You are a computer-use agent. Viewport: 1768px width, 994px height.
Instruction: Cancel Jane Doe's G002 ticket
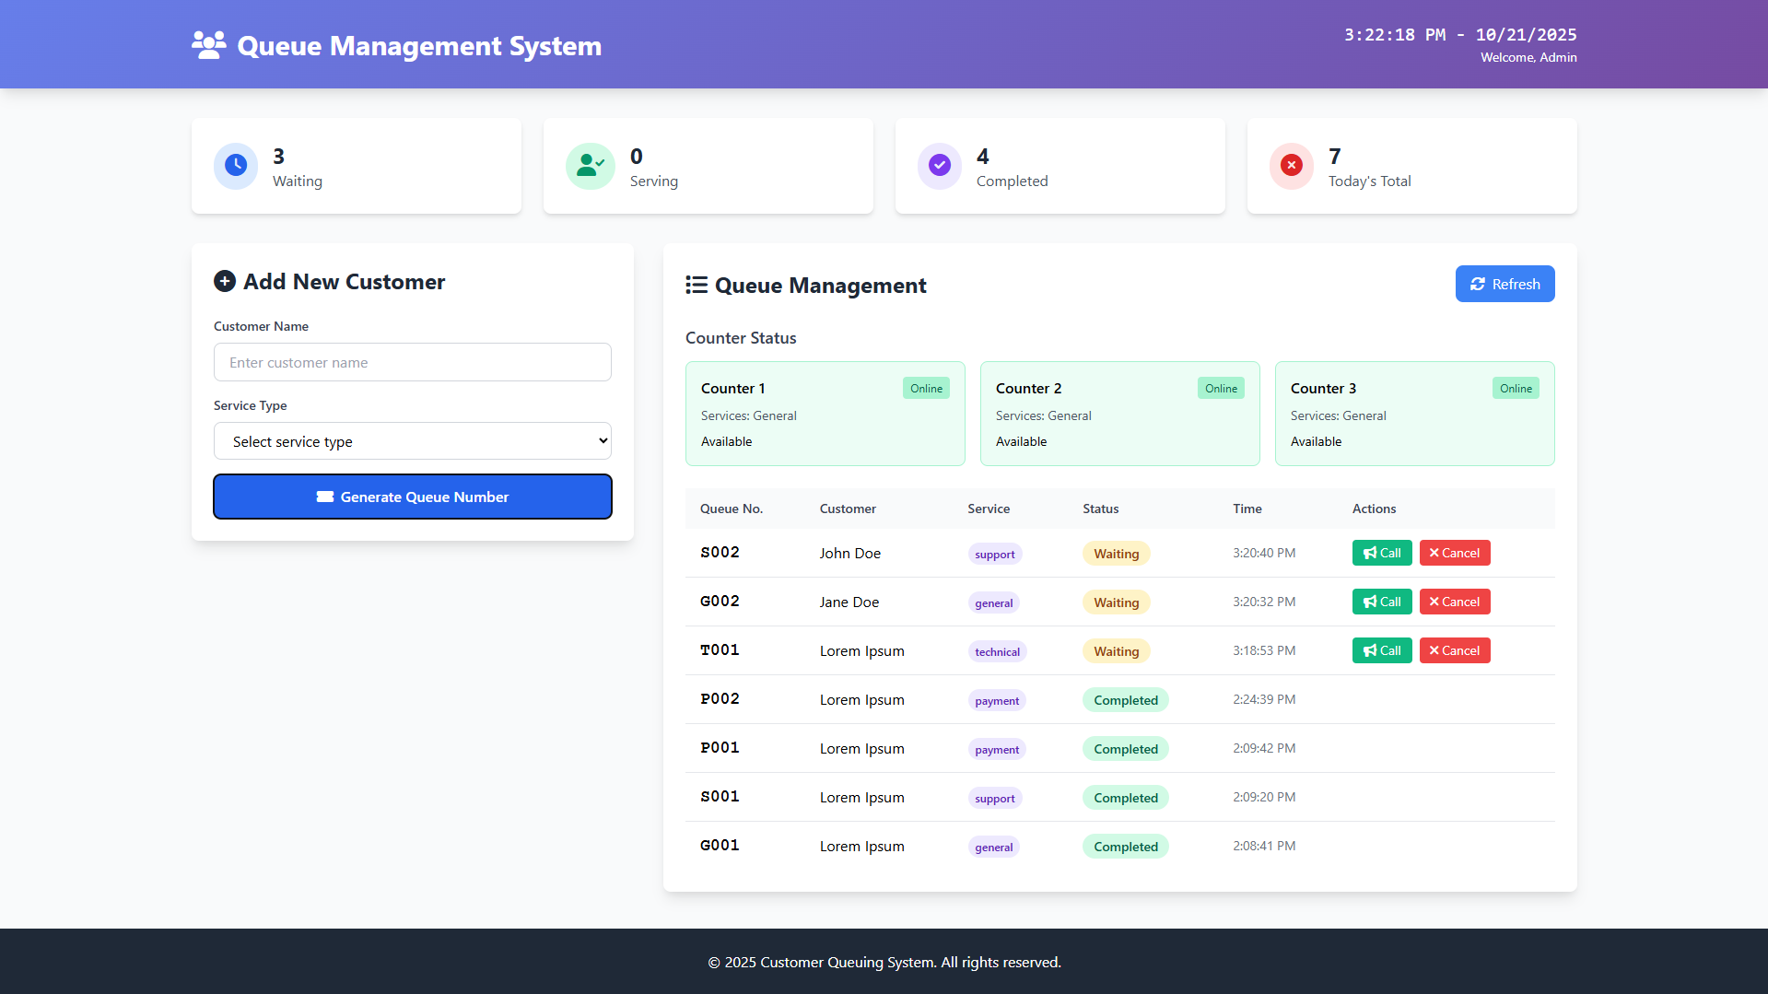pyautogui.click(x=1454, y=602)
